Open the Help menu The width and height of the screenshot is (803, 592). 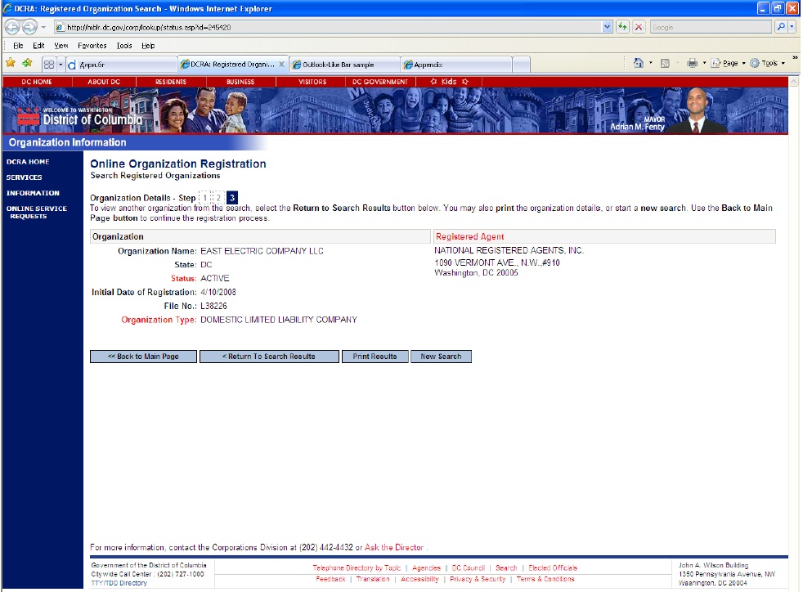(148, 46)
